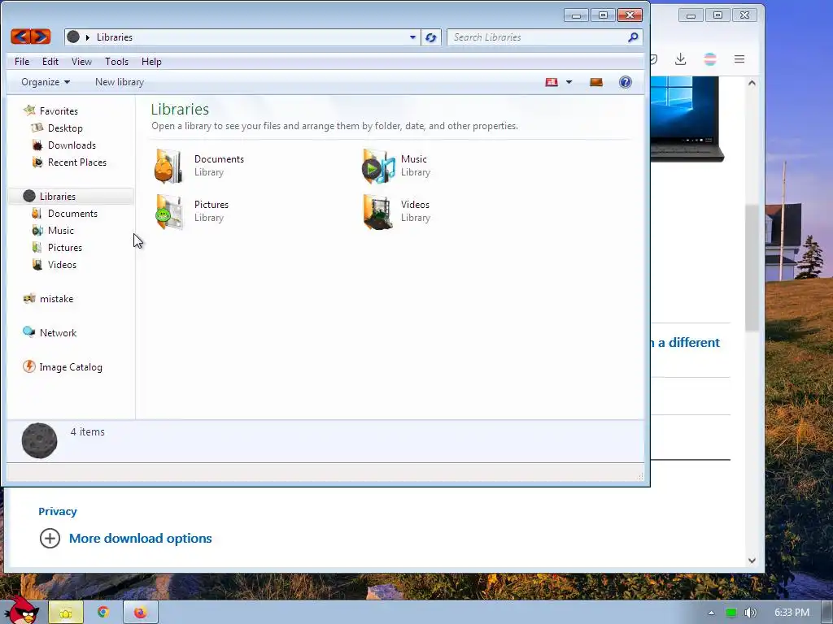Select Pictures in sidebar tree
The width and height of the screenshot is (833, 624).
(x=65, y=247)
